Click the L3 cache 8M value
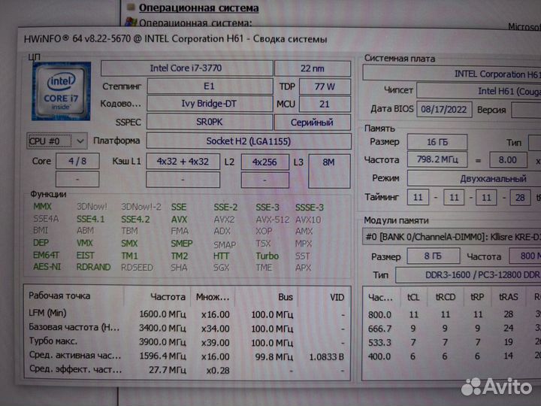This screenshot has height=406, width=541. click(329, 171)
